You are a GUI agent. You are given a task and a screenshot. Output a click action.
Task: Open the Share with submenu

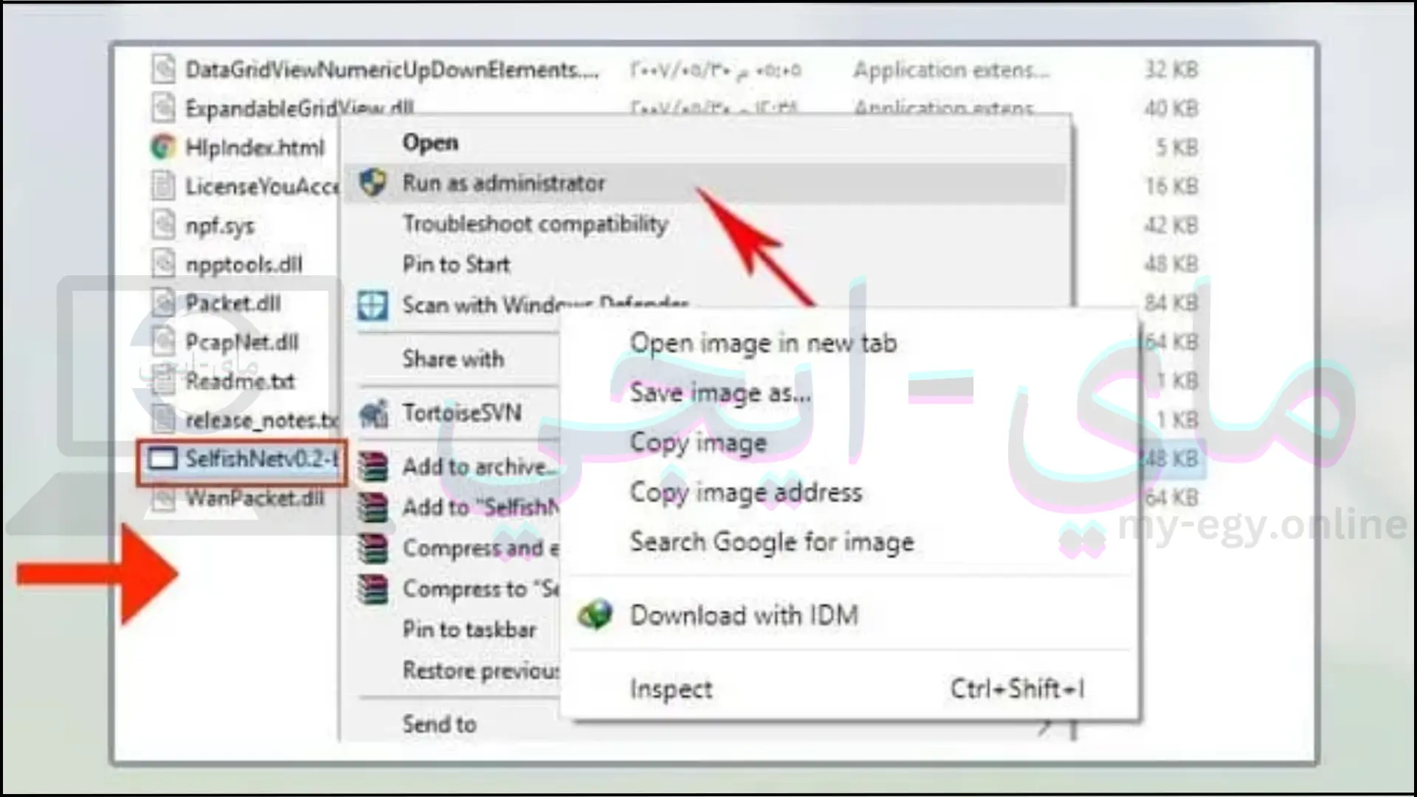point(453,359)
